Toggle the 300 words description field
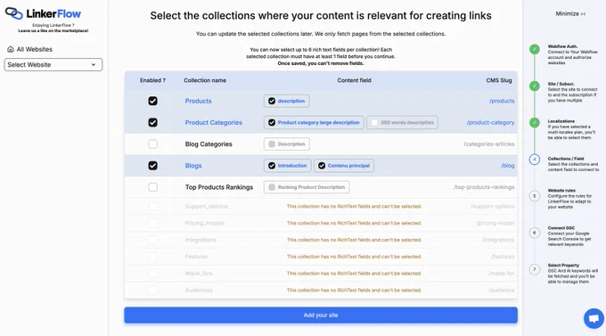This screenshot has height=336, width=606. tap(402, 123)
